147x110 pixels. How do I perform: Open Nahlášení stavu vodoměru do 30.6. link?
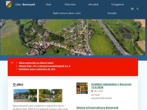coord(37,69)
